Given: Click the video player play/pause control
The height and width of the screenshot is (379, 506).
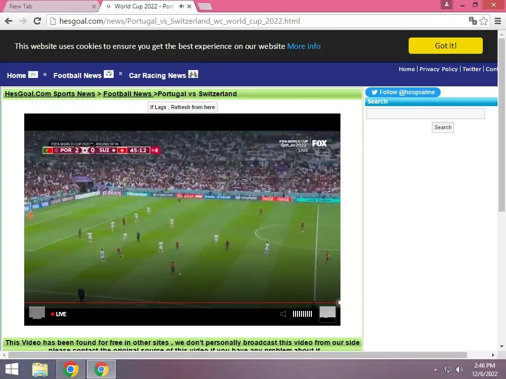Looking at the screenshot, I should (37, 312).
